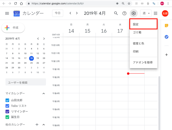Go back in browser history

click(x=4, y=3)
